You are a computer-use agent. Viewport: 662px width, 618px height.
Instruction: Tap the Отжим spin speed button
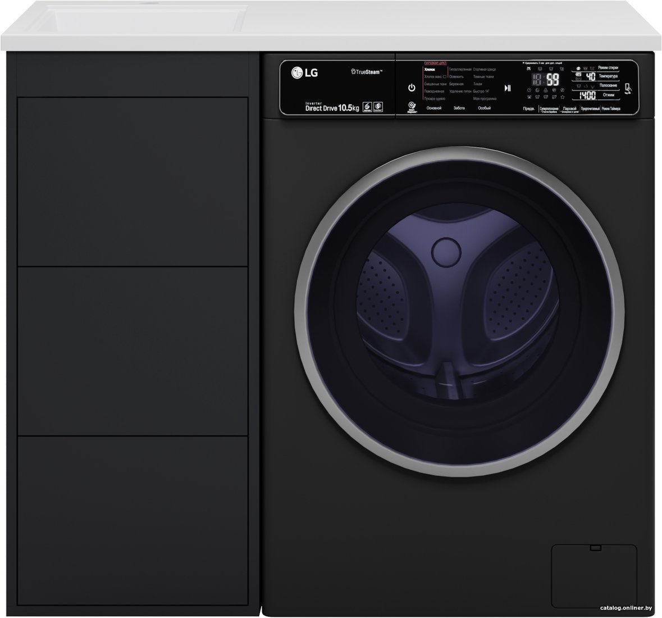609,96
